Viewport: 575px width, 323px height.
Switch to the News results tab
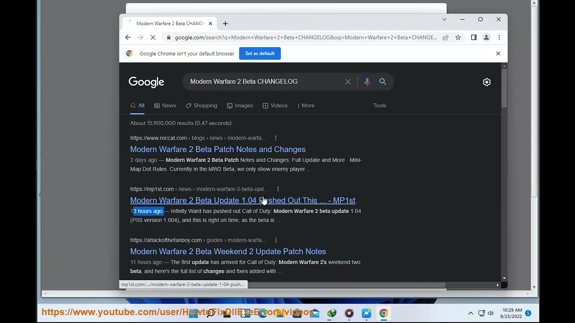[x=165, y=105]
